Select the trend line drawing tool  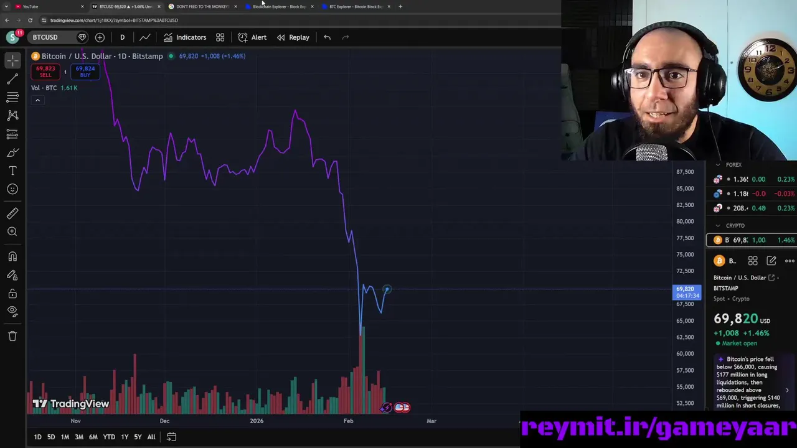pyautogui.click(x=12, y=79)
